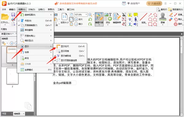Viewport: 184px width, 117px height.
Task: Select the red oval shape tool
Action: 150,19
